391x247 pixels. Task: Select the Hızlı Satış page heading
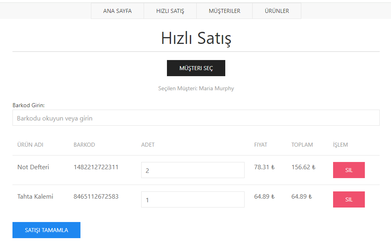pos(196,38)
